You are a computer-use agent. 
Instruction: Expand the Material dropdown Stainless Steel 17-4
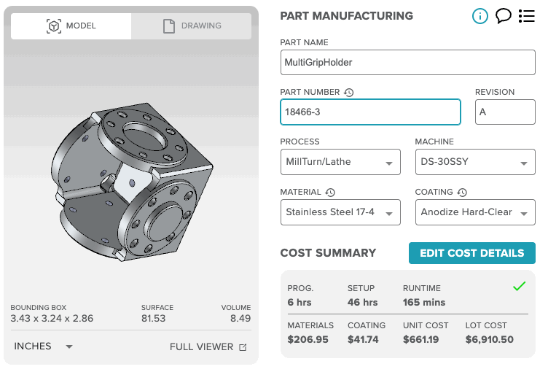point(340,212)
